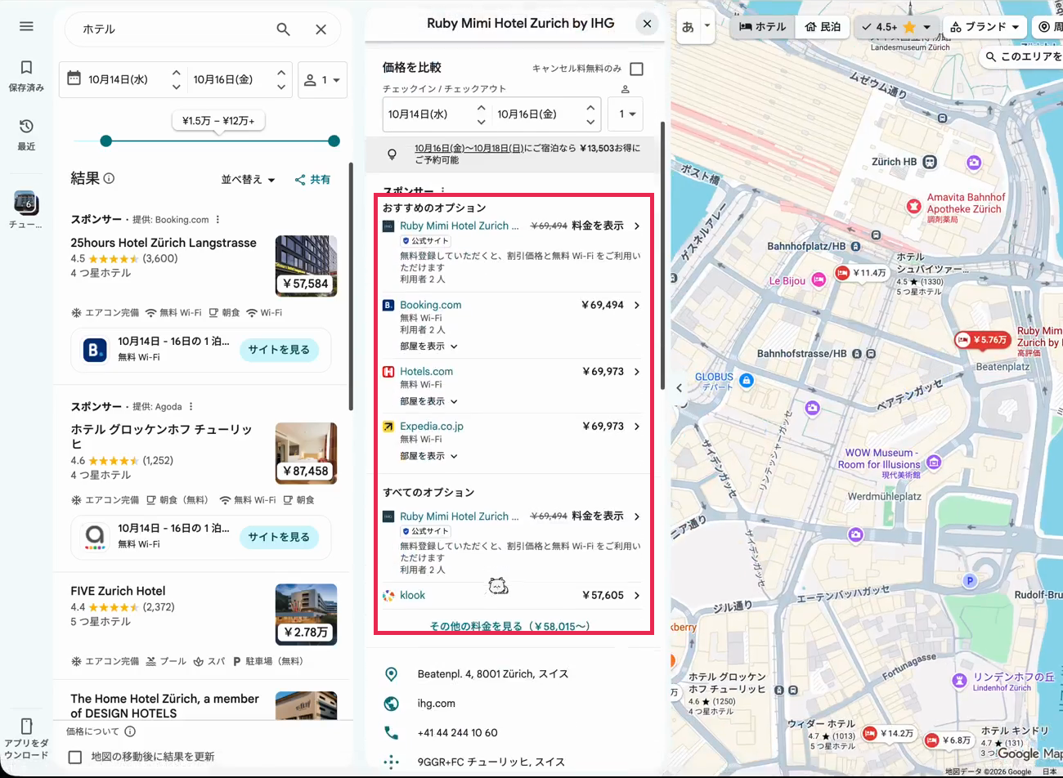Image resolution: width=1063 pixels, height=778 pixels.
Task: Close the Ruby Mimi Hotel panel
Action: pyautogui.click(x=647, y=24)
